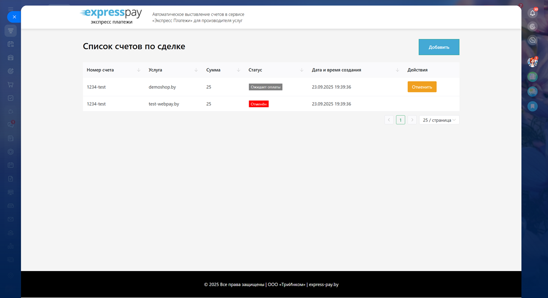The width and height of the screenshot is (548, 298).
Task: Go to previous page arrow in pagination
Action: pyautogui.click(x=389, y=120)
